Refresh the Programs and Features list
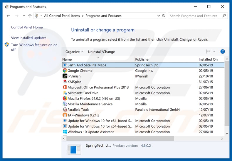Viewport: 232px width, 161px height. [x=164, y=16]
